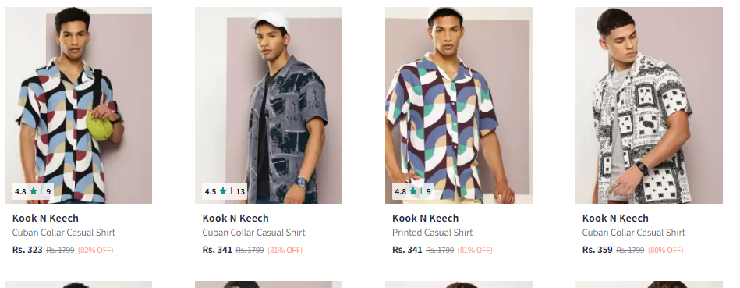The height and width of the screenshot is (288, 740).
Task: Click Kook N Keech brand on first product
Action: tap(45, 218)
